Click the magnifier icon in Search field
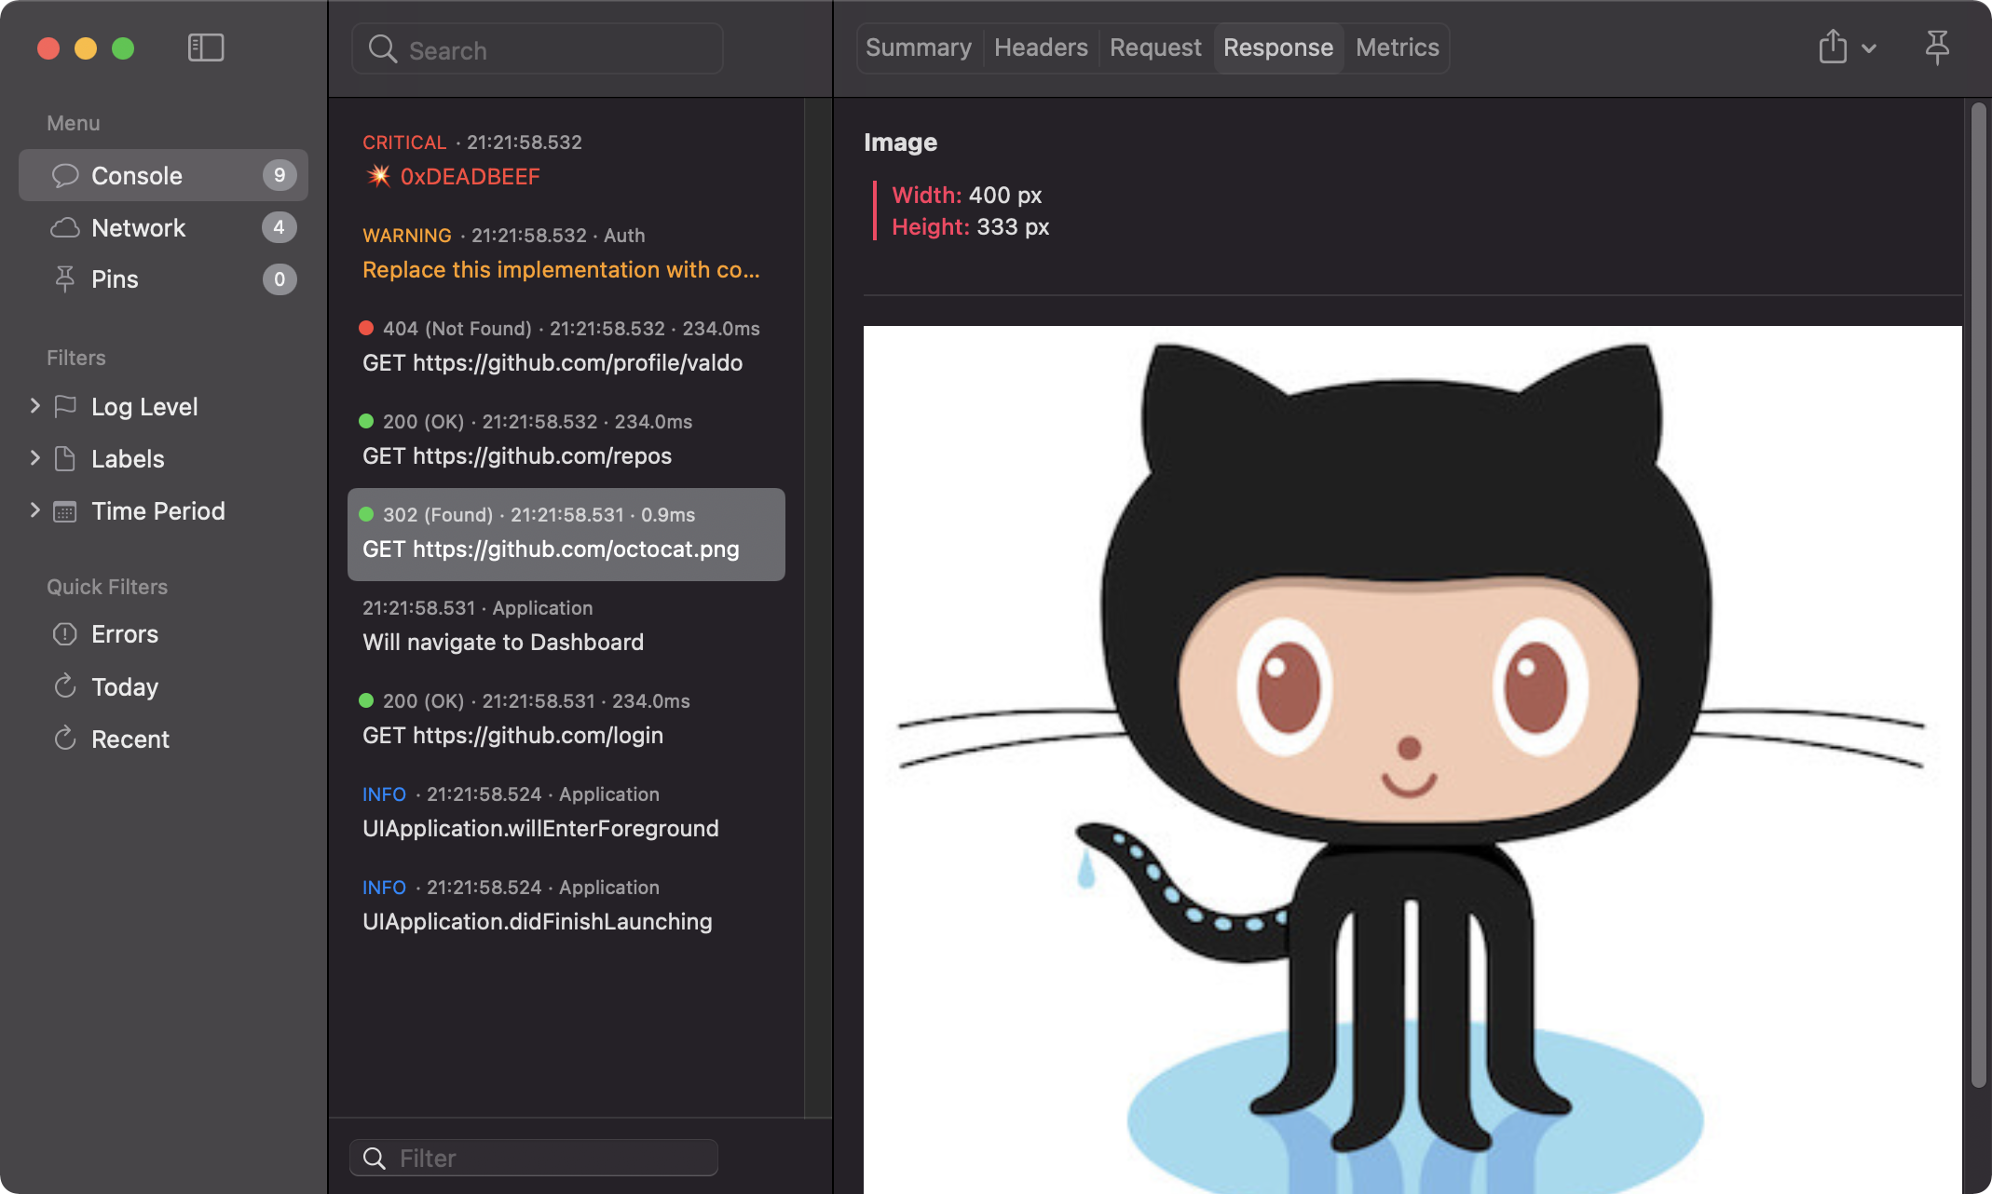 click(x=383, y=48)
